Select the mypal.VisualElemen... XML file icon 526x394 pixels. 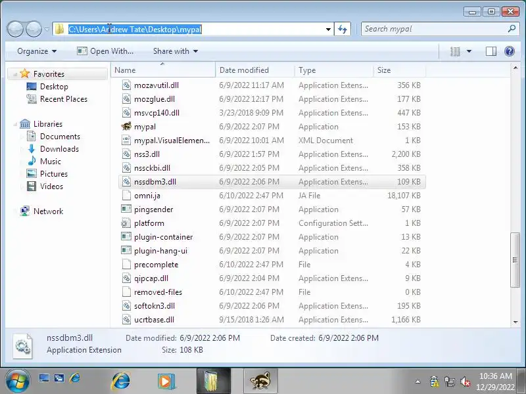pos(126,140)
